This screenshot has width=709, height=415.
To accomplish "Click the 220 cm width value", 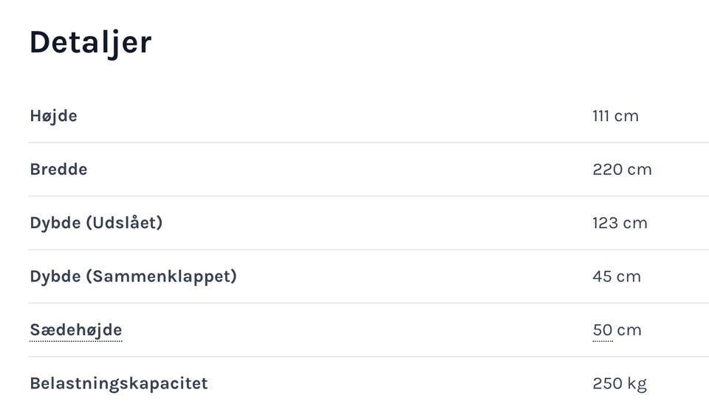I will click(x=621, y=169).
